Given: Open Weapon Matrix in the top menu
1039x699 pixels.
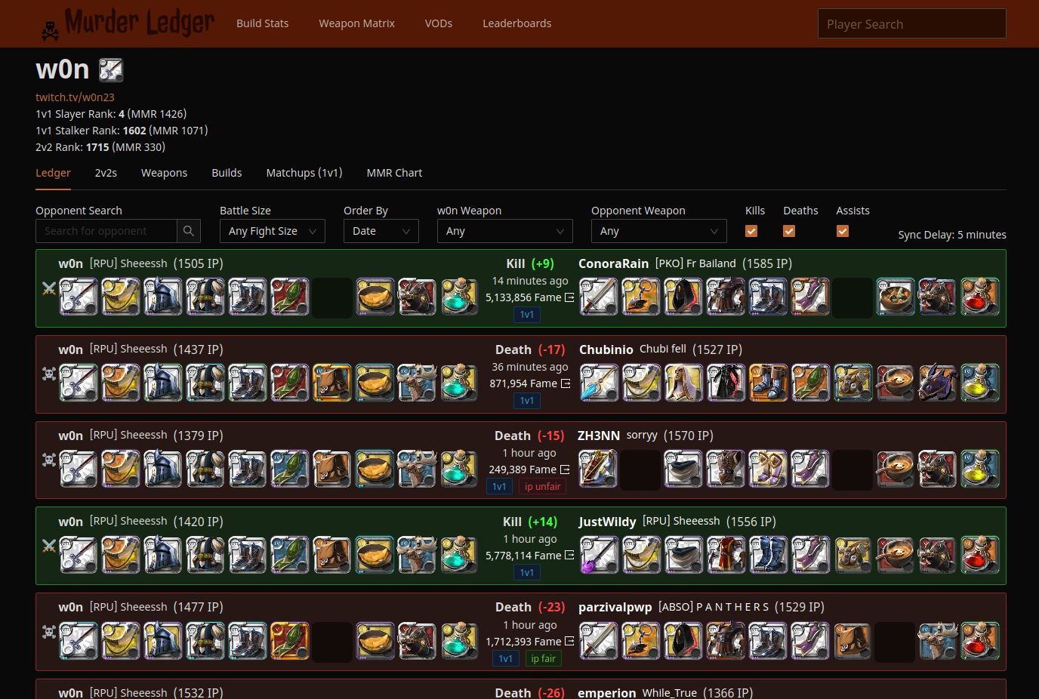Looking at the screenshot, I should (x=356, y=23).
